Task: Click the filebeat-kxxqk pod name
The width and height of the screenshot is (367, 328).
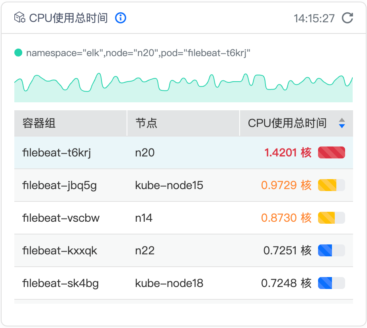Action: [60, 250]
